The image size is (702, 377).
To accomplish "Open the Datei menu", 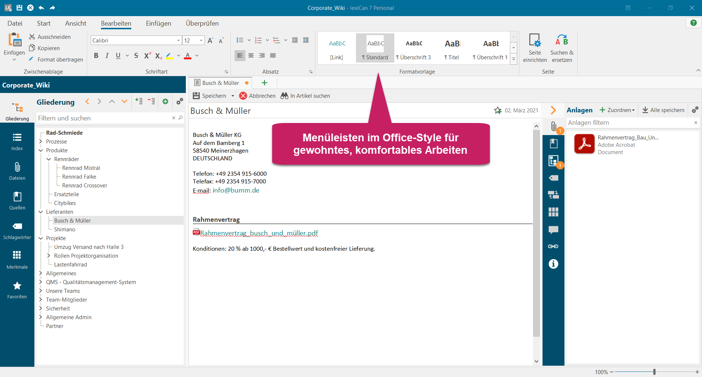I will 15,23.
